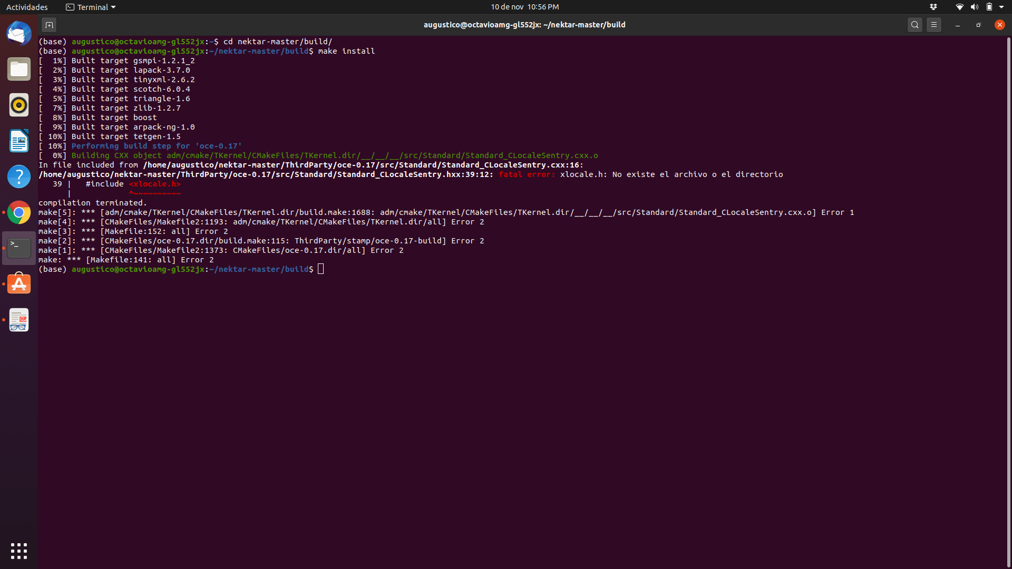Viewport: 1012px width, 569px height.
Task: Expand the Terminal app menu
Action: (x=91, y=7)
